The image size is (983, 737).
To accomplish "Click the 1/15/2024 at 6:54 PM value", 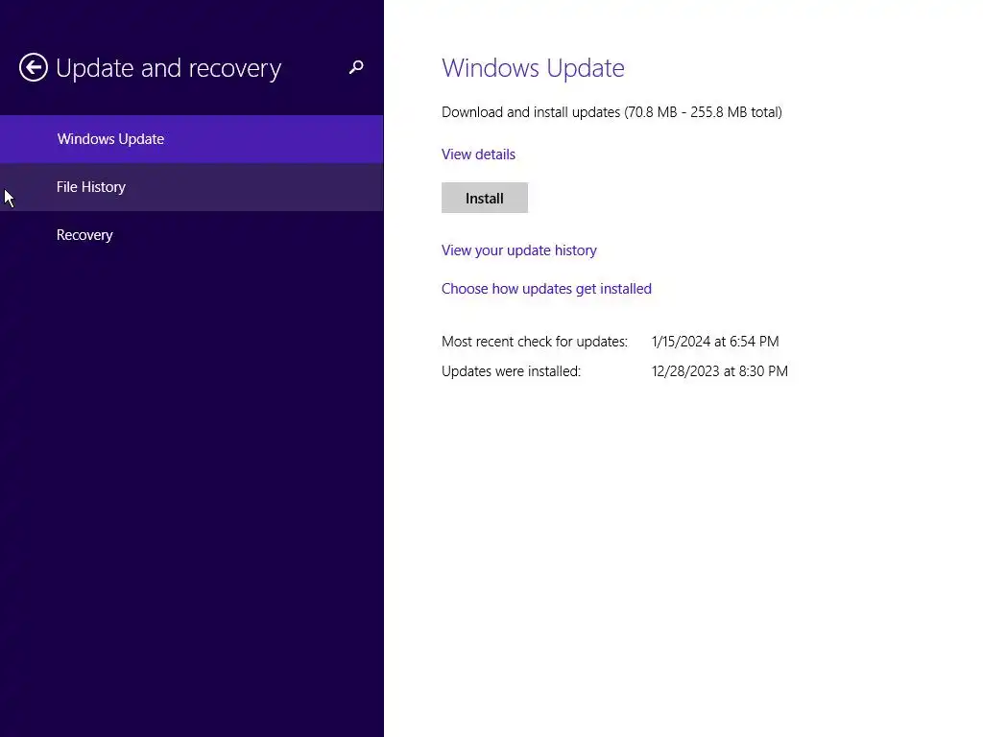I will (x=715, y=342).
